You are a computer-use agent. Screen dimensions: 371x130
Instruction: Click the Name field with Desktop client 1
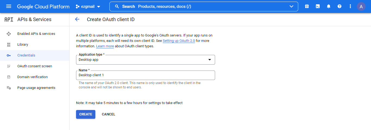click(146, 75)
